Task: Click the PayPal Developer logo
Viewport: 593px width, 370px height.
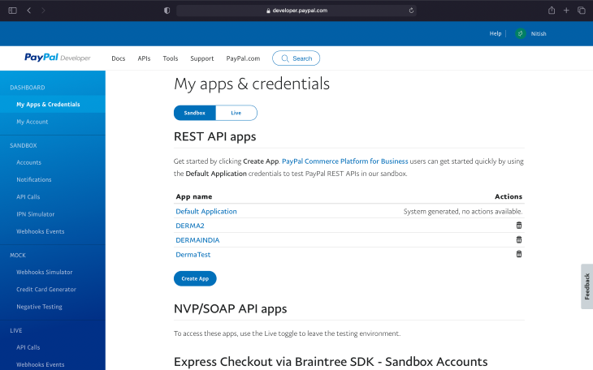Action: click(57, 58)
